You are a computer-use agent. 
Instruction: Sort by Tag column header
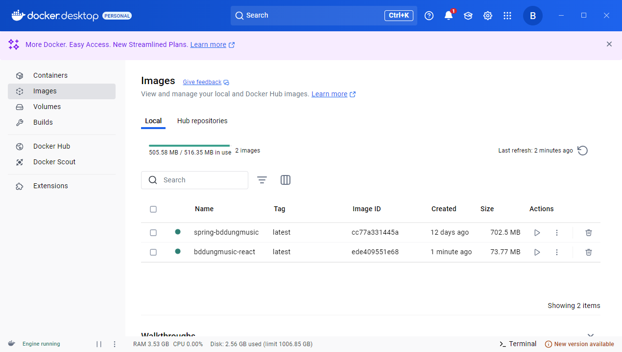click(279, 209)
